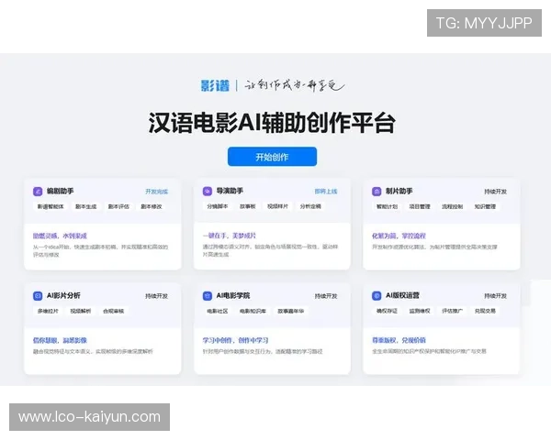Select the 确权存证 tag
Screen dimensions: 551x440
(x=387, y=311)
